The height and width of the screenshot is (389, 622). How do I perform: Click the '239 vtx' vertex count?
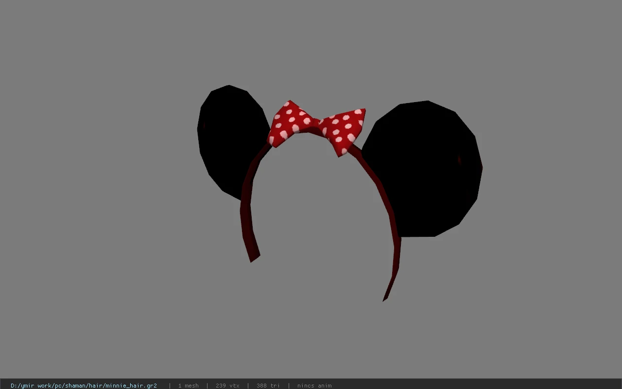(x=227, y=386)
